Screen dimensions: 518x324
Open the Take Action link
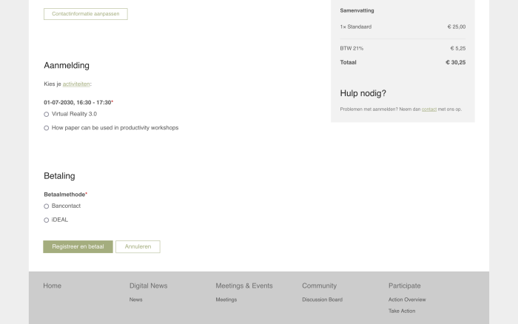click(x=402, y=311)
